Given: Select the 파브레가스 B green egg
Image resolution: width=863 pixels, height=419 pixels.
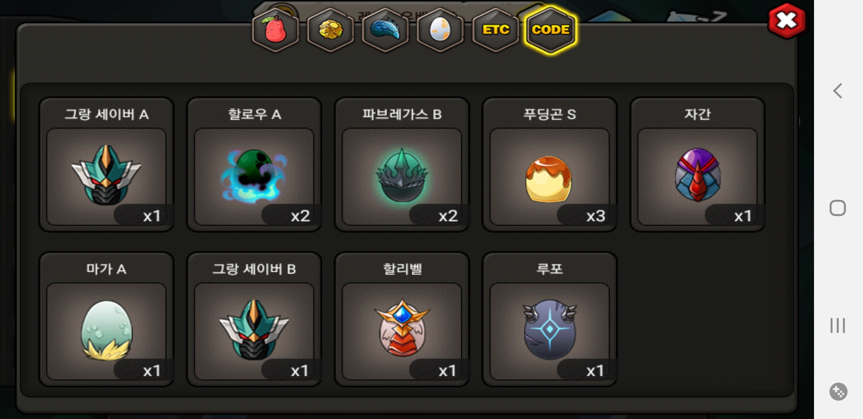Looking at the screenshot, I should click(x=402, y=164).
